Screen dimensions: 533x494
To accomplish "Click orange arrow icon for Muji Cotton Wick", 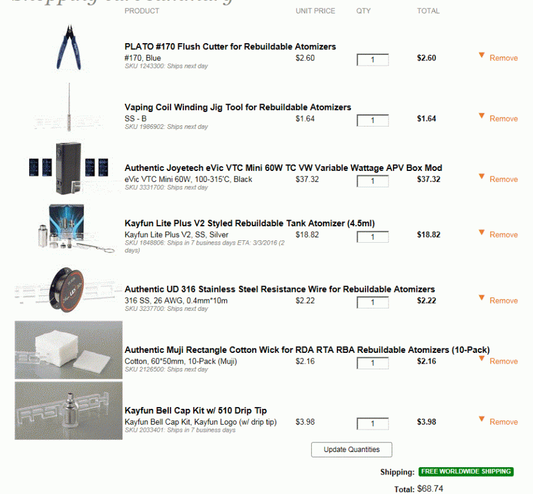I will click(x=481, y=358).
